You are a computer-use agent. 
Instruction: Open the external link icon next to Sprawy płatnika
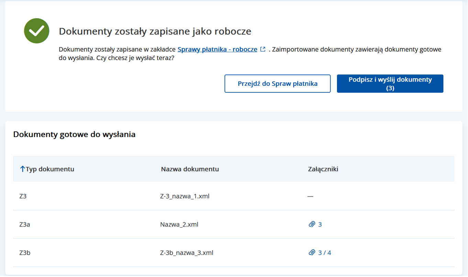point(263,49)
